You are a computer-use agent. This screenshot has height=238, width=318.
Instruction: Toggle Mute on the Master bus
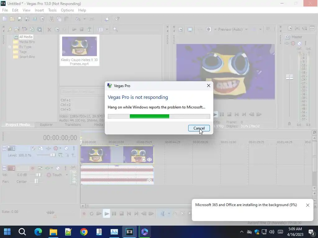[x=299, y=43]
